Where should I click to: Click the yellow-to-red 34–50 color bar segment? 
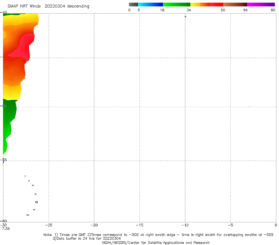pos(207,5)
